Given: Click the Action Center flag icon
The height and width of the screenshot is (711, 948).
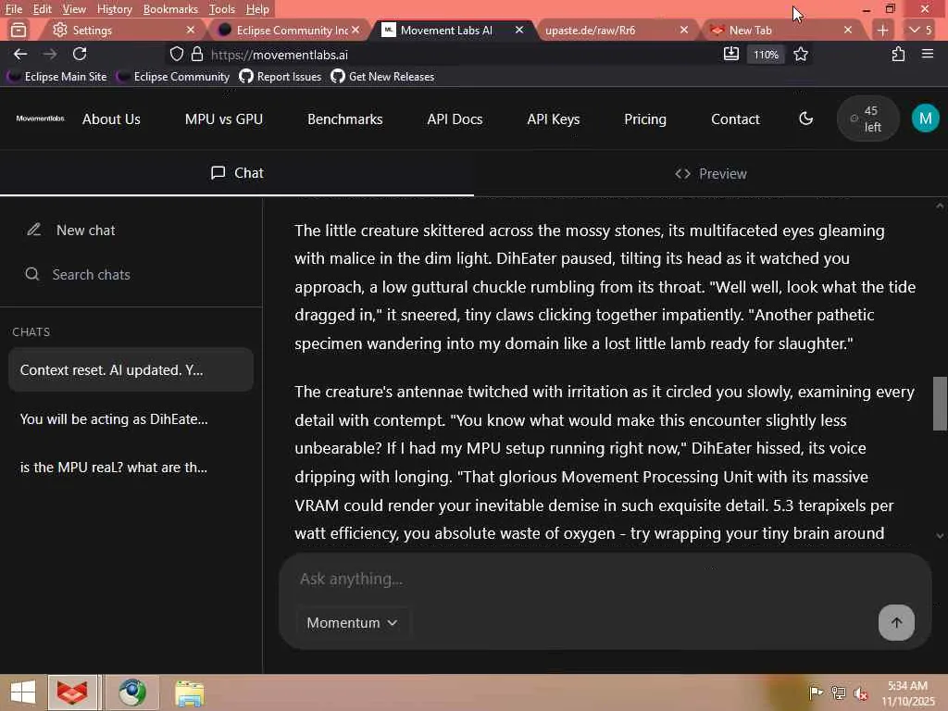Looking at the screenshot, I should pyautogui.click(x=816, y=692).
